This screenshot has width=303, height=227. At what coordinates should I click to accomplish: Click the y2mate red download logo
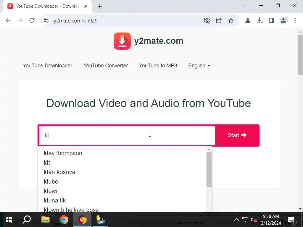pyautogui.click(x=122, y=41)
